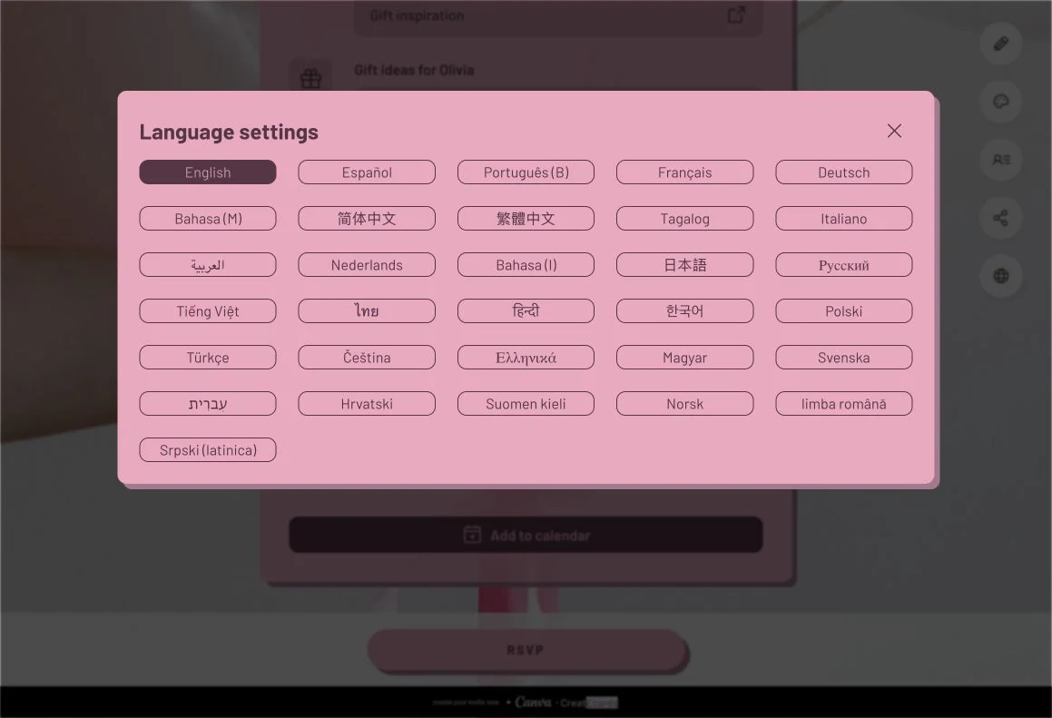Select Hrvatski language

(x=367, y=404)
